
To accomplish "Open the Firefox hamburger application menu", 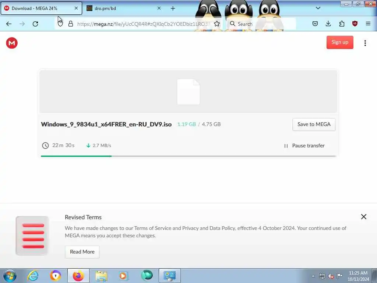I will (368, 24).
